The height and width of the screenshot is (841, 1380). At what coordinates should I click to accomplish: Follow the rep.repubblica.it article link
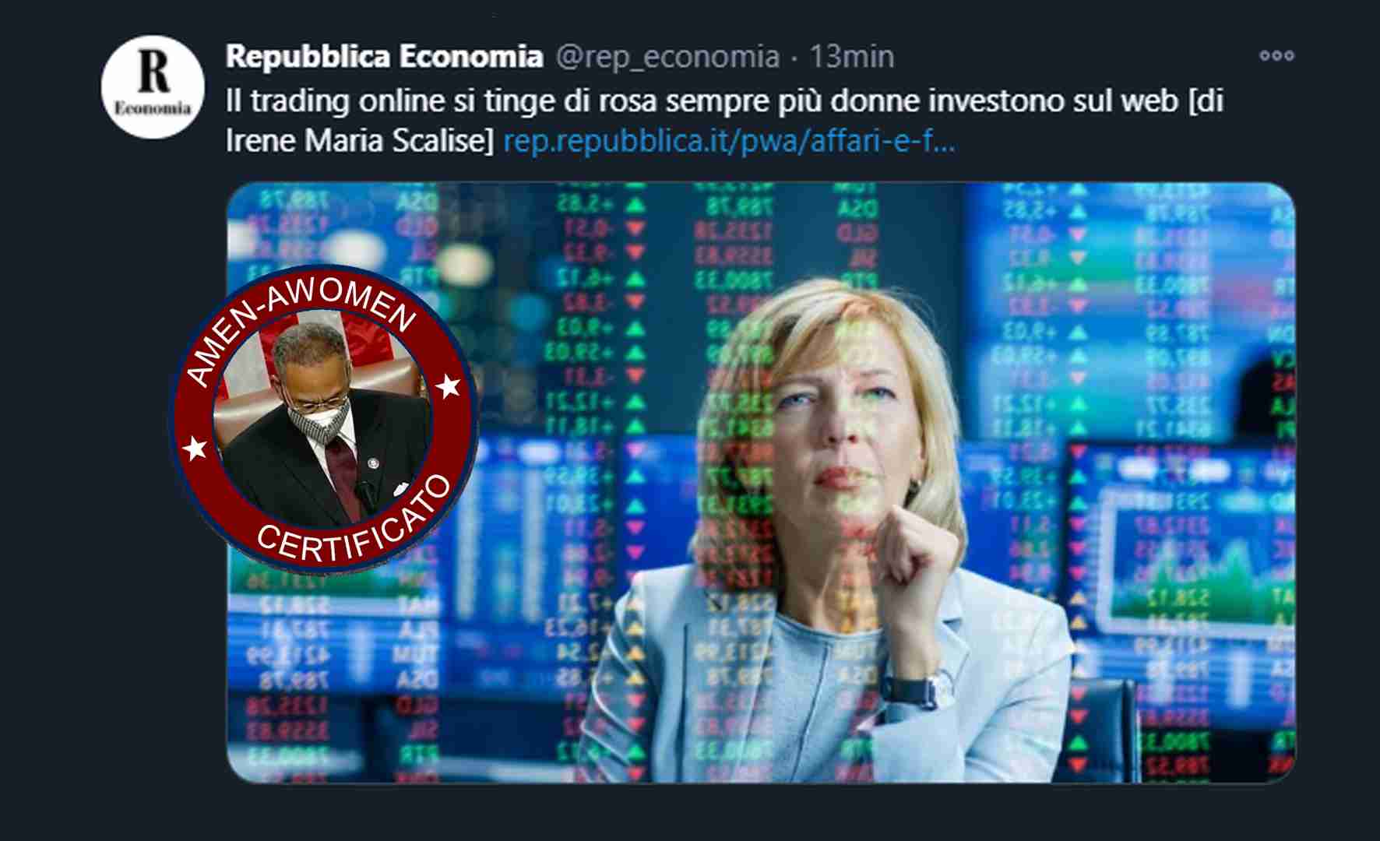point(729,141)
